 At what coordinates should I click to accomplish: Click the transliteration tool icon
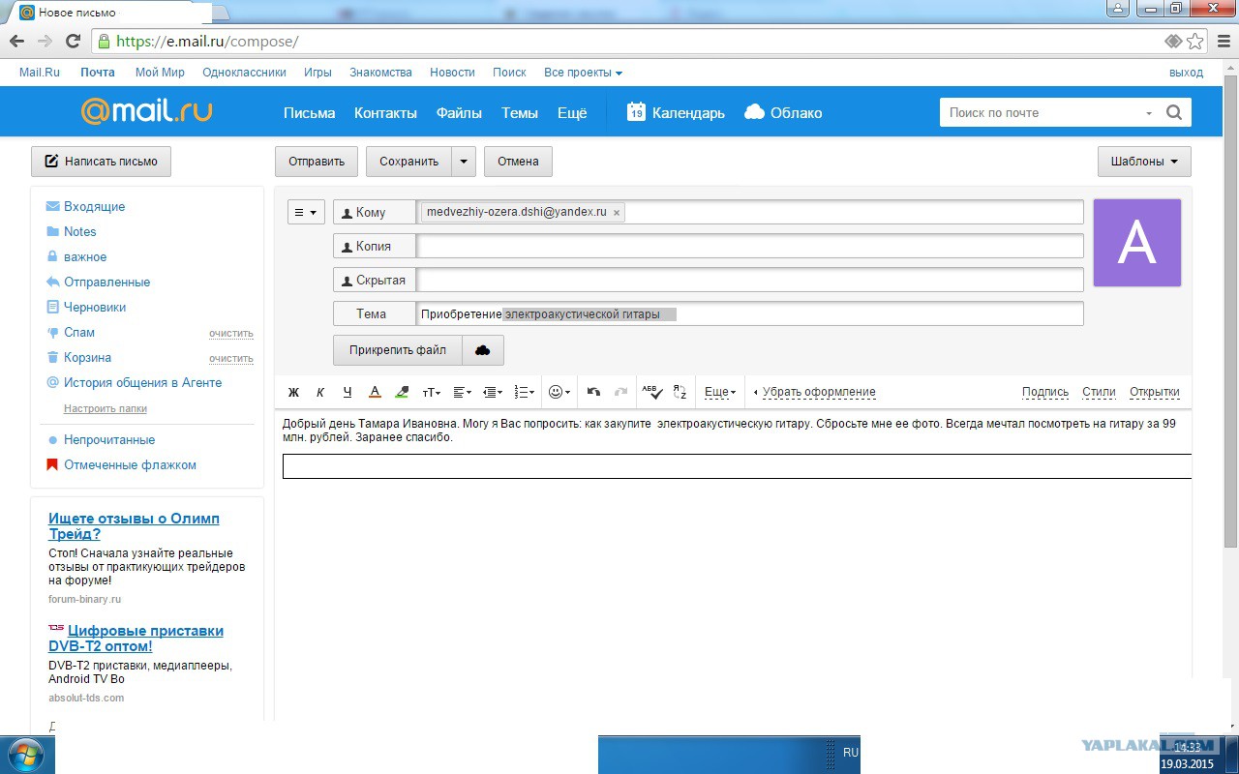(680, 393)
